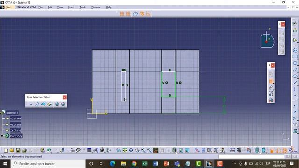
Task: Toggle Snap to Point in Sketch tools
Action: click(x=128, y=14)
